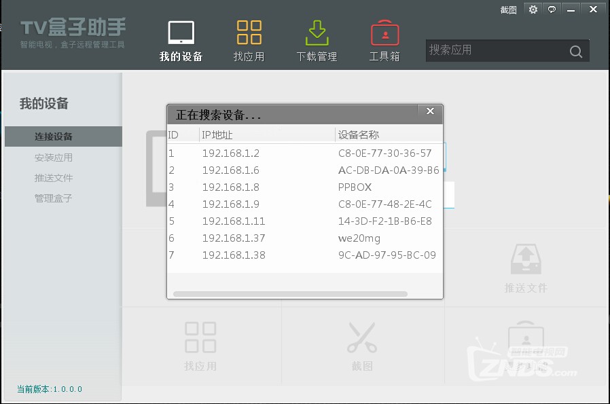Screen dimensions: 610x404
Task: Open the 下载管理 download icon tab
Action: 317,41
